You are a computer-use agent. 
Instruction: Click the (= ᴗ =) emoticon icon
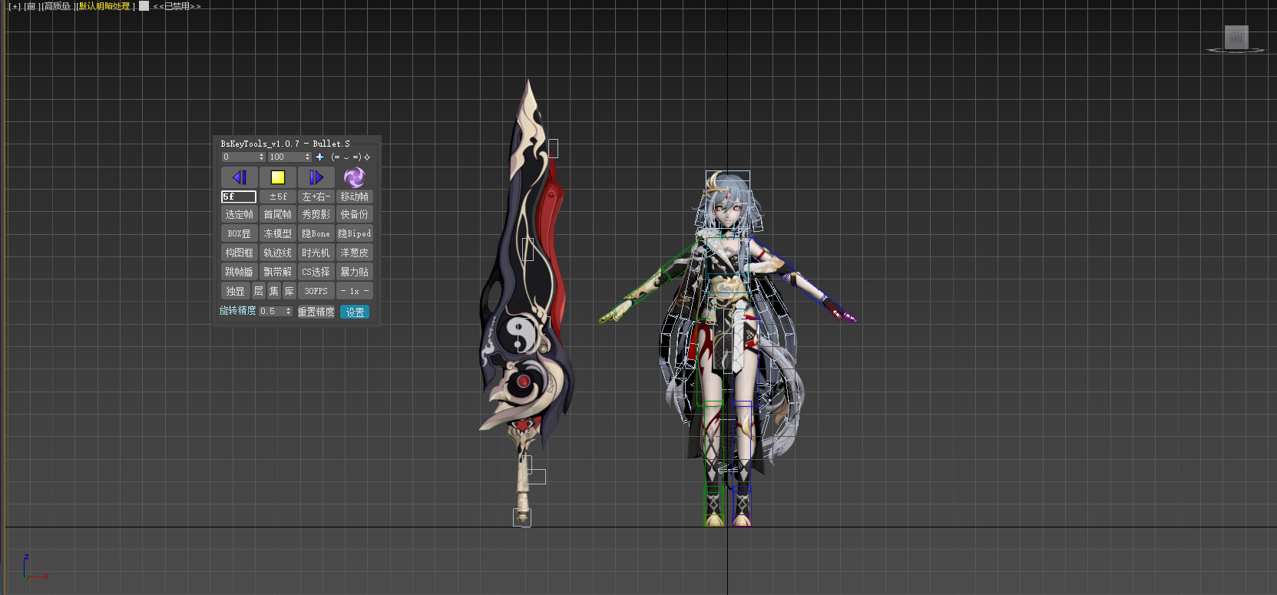(x=346, y=157)
